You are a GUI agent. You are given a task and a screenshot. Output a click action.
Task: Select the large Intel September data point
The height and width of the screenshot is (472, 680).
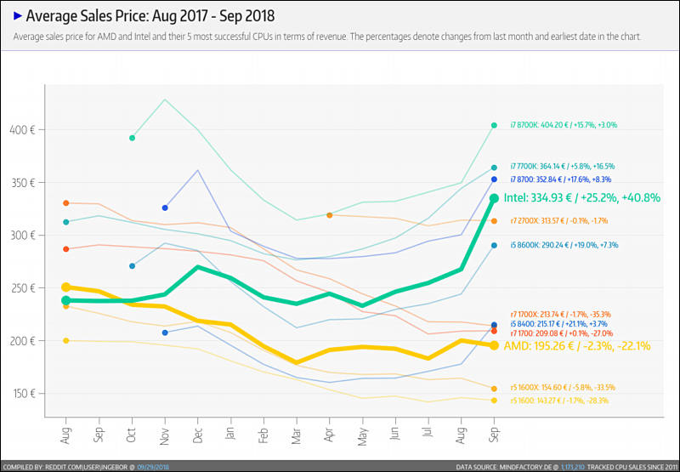click(494, 198)
